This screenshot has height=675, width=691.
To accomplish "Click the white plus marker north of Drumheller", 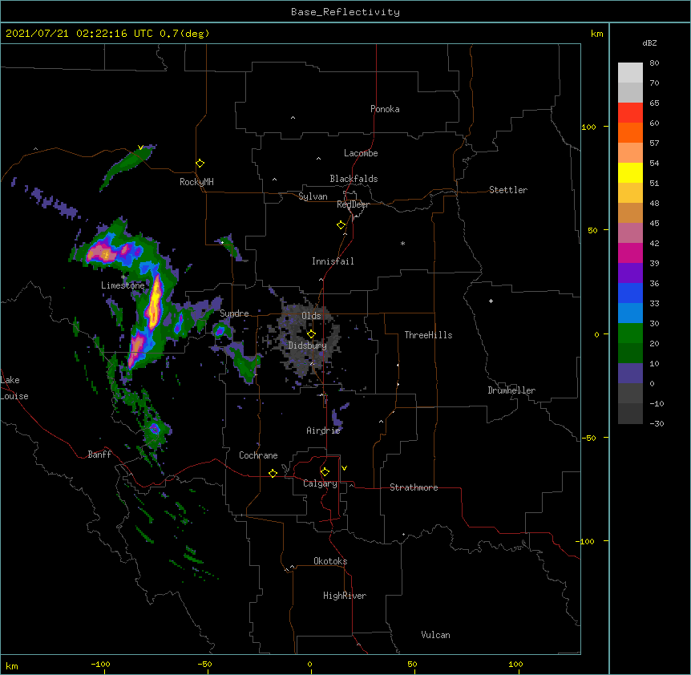I will pyautogui.click(x=491, y=301).
